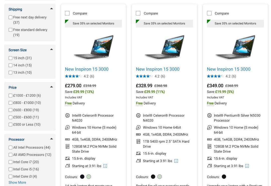Click the Windows OS icon on middle product
This screenshot has height=186, width=271.
138,128
